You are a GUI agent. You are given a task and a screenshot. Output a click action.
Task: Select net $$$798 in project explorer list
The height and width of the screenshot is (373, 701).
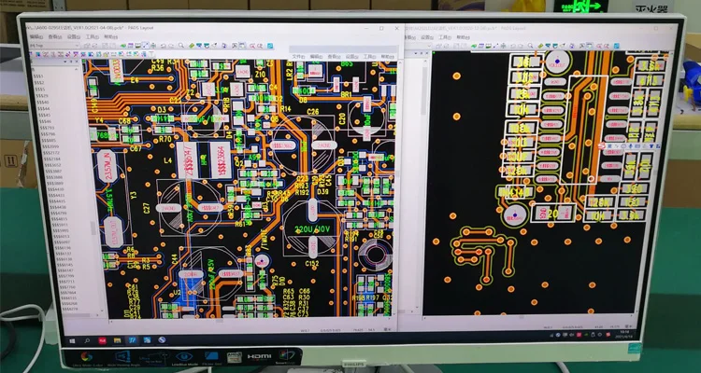click(x=49, y=134)
